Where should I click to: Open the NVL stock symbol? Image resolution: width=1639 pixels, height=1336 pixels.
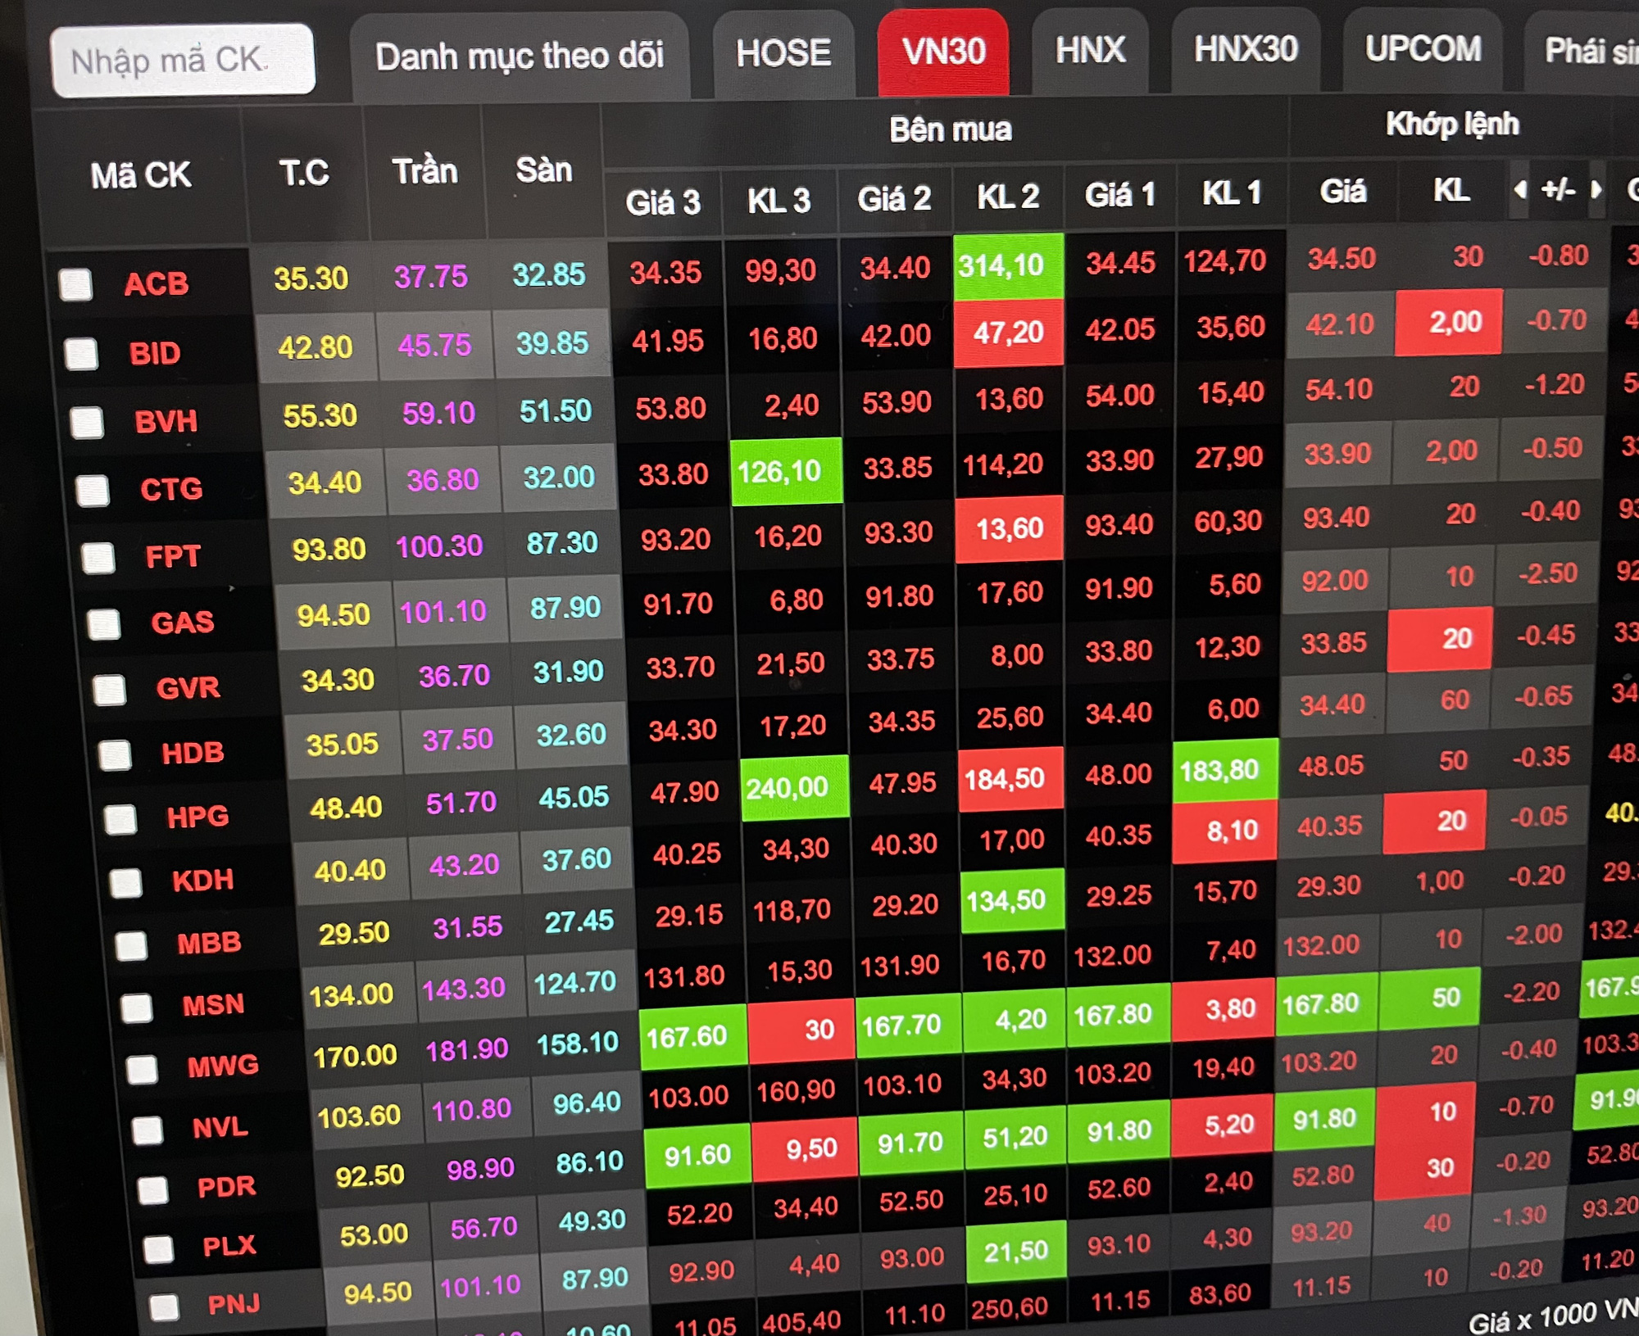click(x=220, y=1128)
